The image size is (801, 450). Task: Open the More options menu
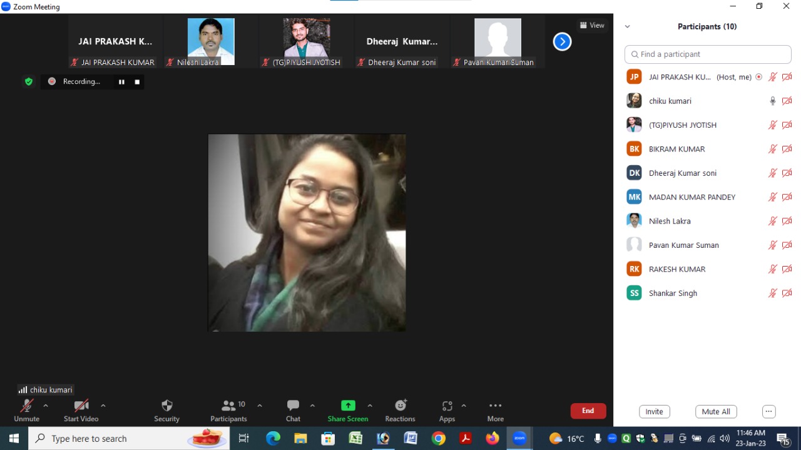point(495,411)
